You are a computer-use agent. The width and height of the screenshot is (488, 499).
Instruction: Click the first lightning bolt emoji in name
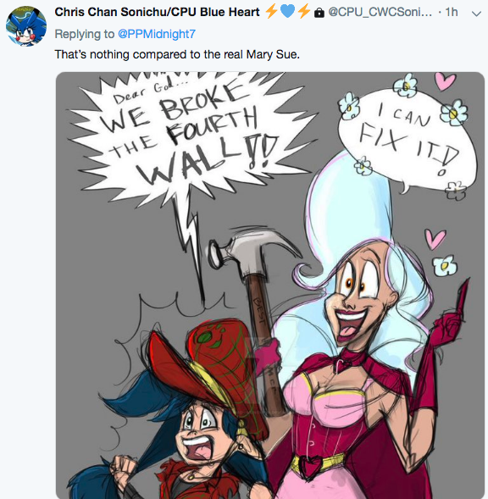pyautogui.click(x=272, y=12)
